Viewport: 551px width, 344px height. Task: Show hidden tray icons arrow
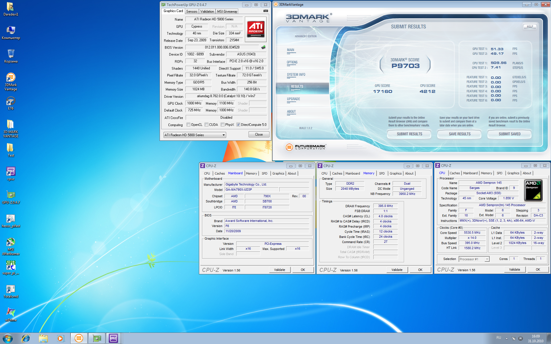click(506, 338)
